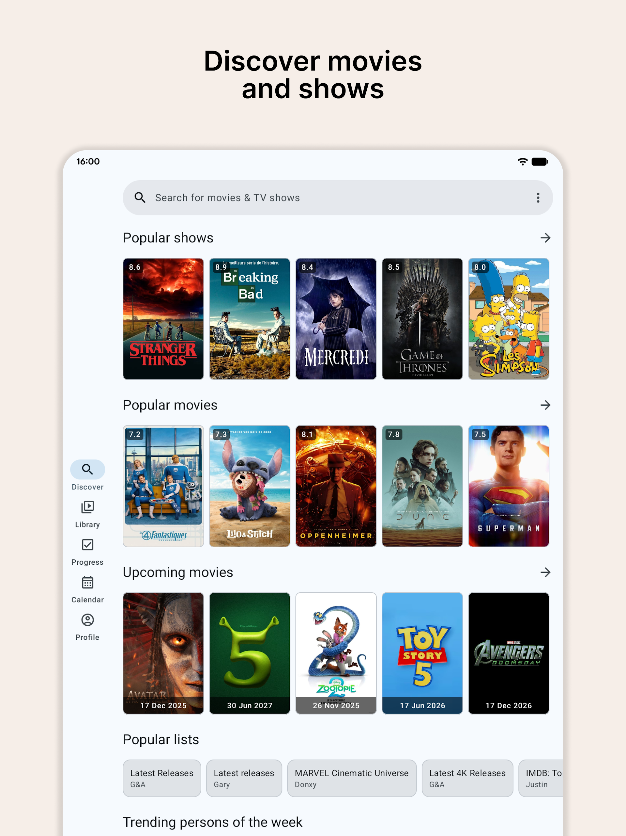Open the three-dot overflow menu
The width and height of the screenshot is (626, 836).
[x=538, y=198]
